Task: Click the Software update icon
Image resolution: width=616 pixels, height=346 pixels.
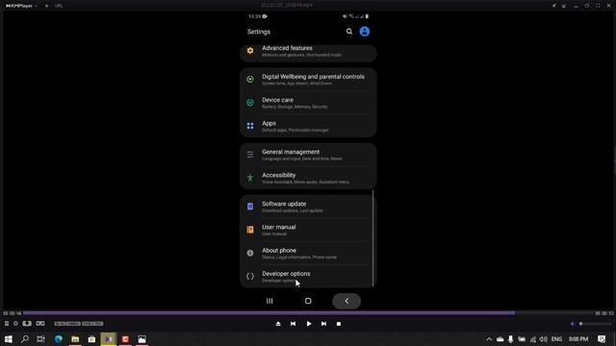Action: click(x=250, y=207)
